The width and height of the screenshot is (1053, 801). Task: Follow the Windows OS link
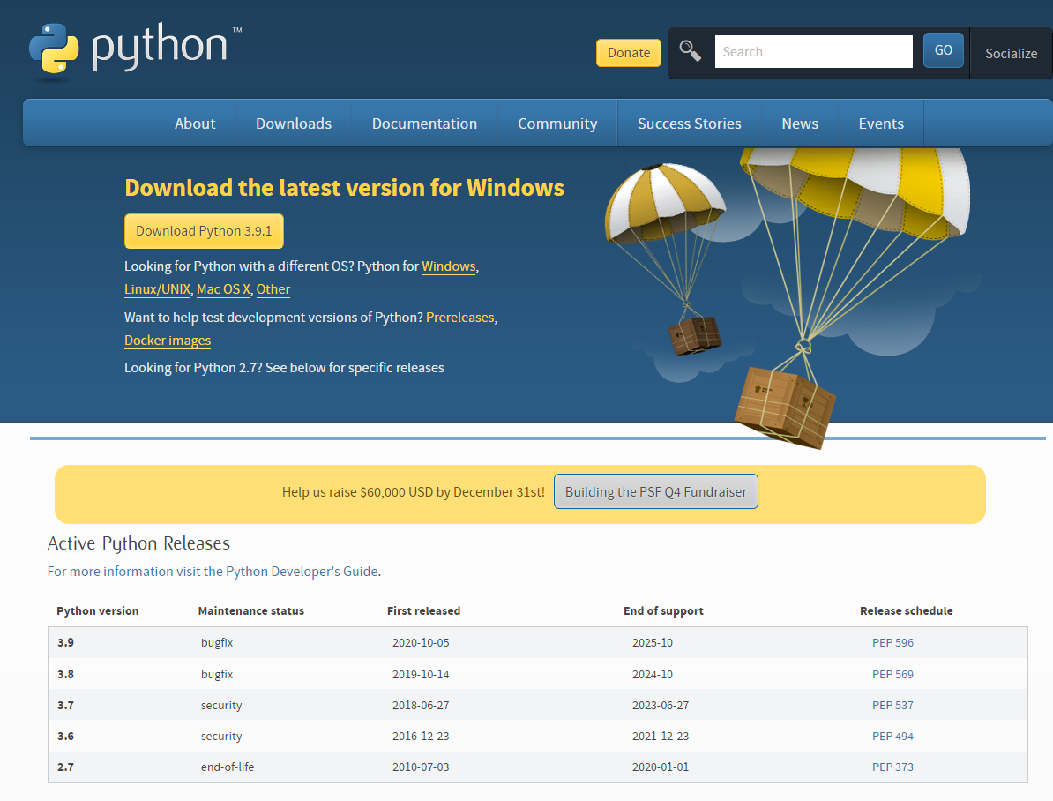click(x=449, y=266)
